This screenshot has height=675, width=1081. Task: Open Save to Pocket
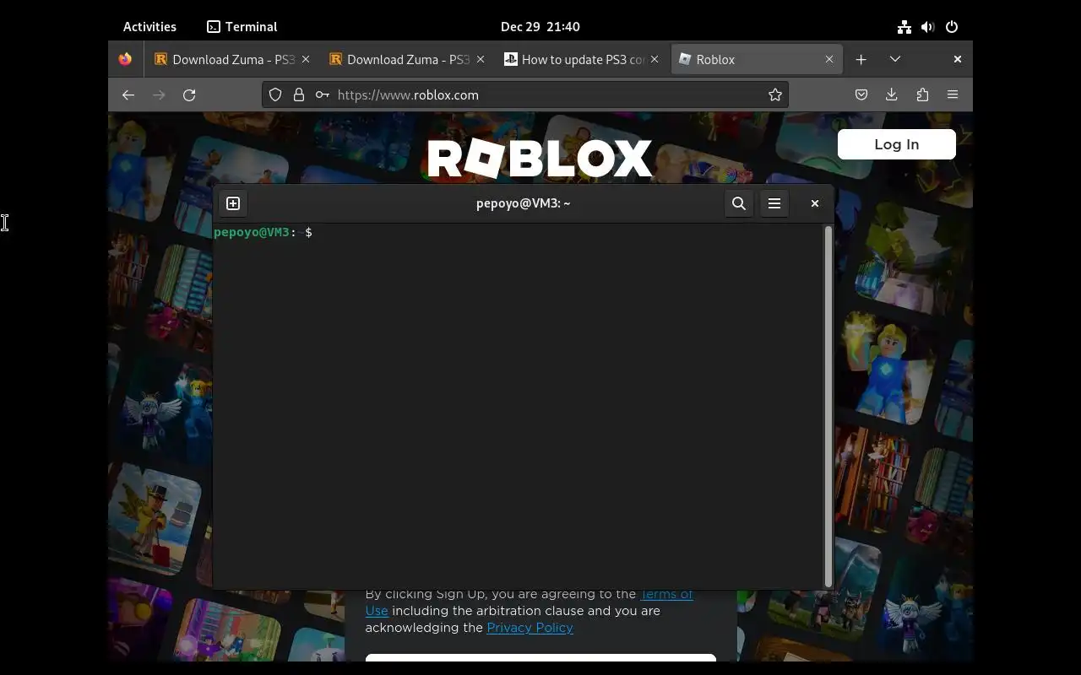point(861,95)
